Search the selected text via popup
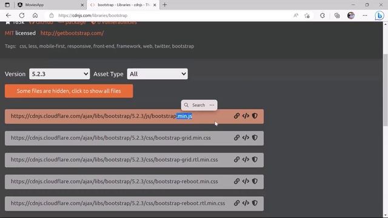The image size is (388, 218). [195, 105]
